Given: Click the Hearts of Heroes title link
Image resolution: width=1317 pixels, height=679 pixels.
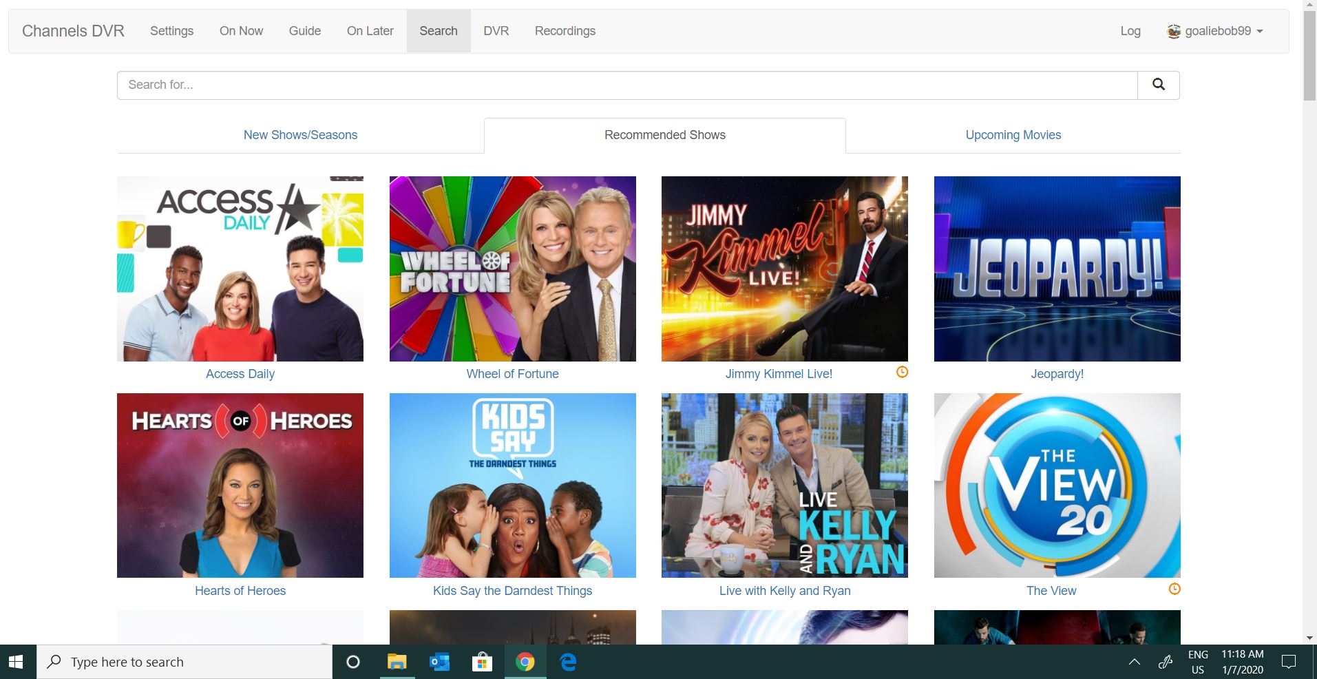Looking at the screenshot, I should (x=240, y=591).
